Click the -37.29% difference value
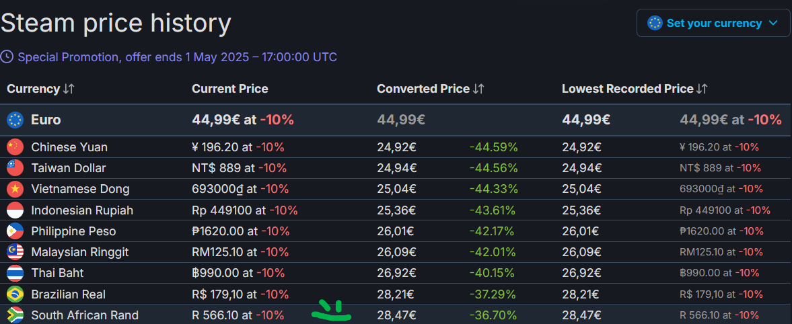The width and height of the screenshot is (792, 324). [x=493, y=294]
